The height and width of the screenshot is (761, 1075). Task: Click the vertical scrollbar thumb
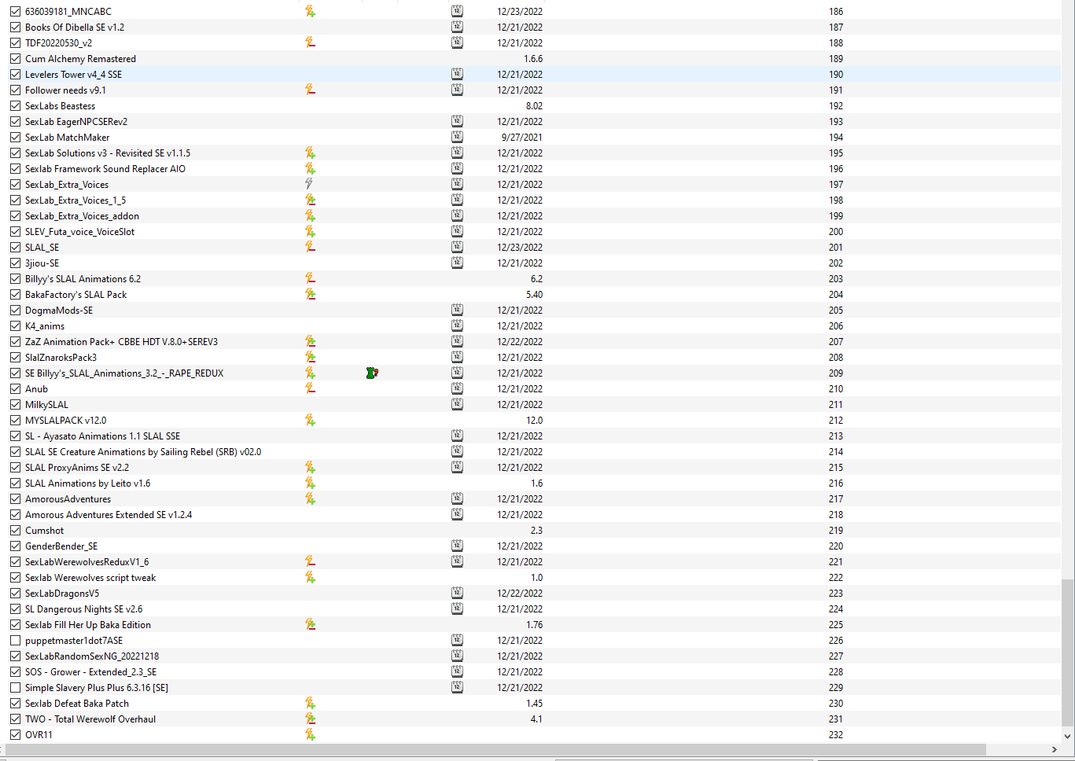[1067, 653]
